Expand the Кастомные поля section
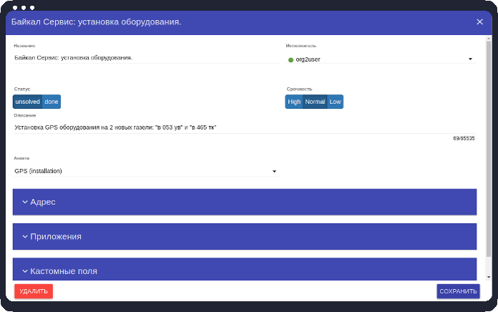Screen dimensions: 498x312 pyautogui.click(x=245, y=270)
